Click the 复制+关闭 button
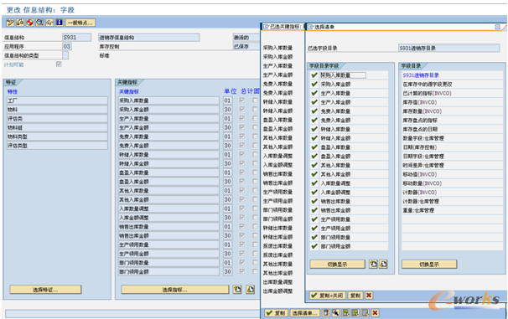 [x=327, y=295]
